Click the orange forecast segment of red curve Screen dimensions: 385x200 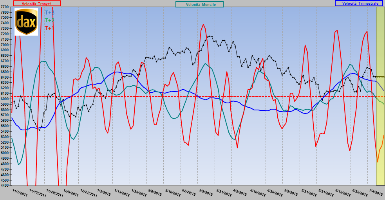pos(380,148)
